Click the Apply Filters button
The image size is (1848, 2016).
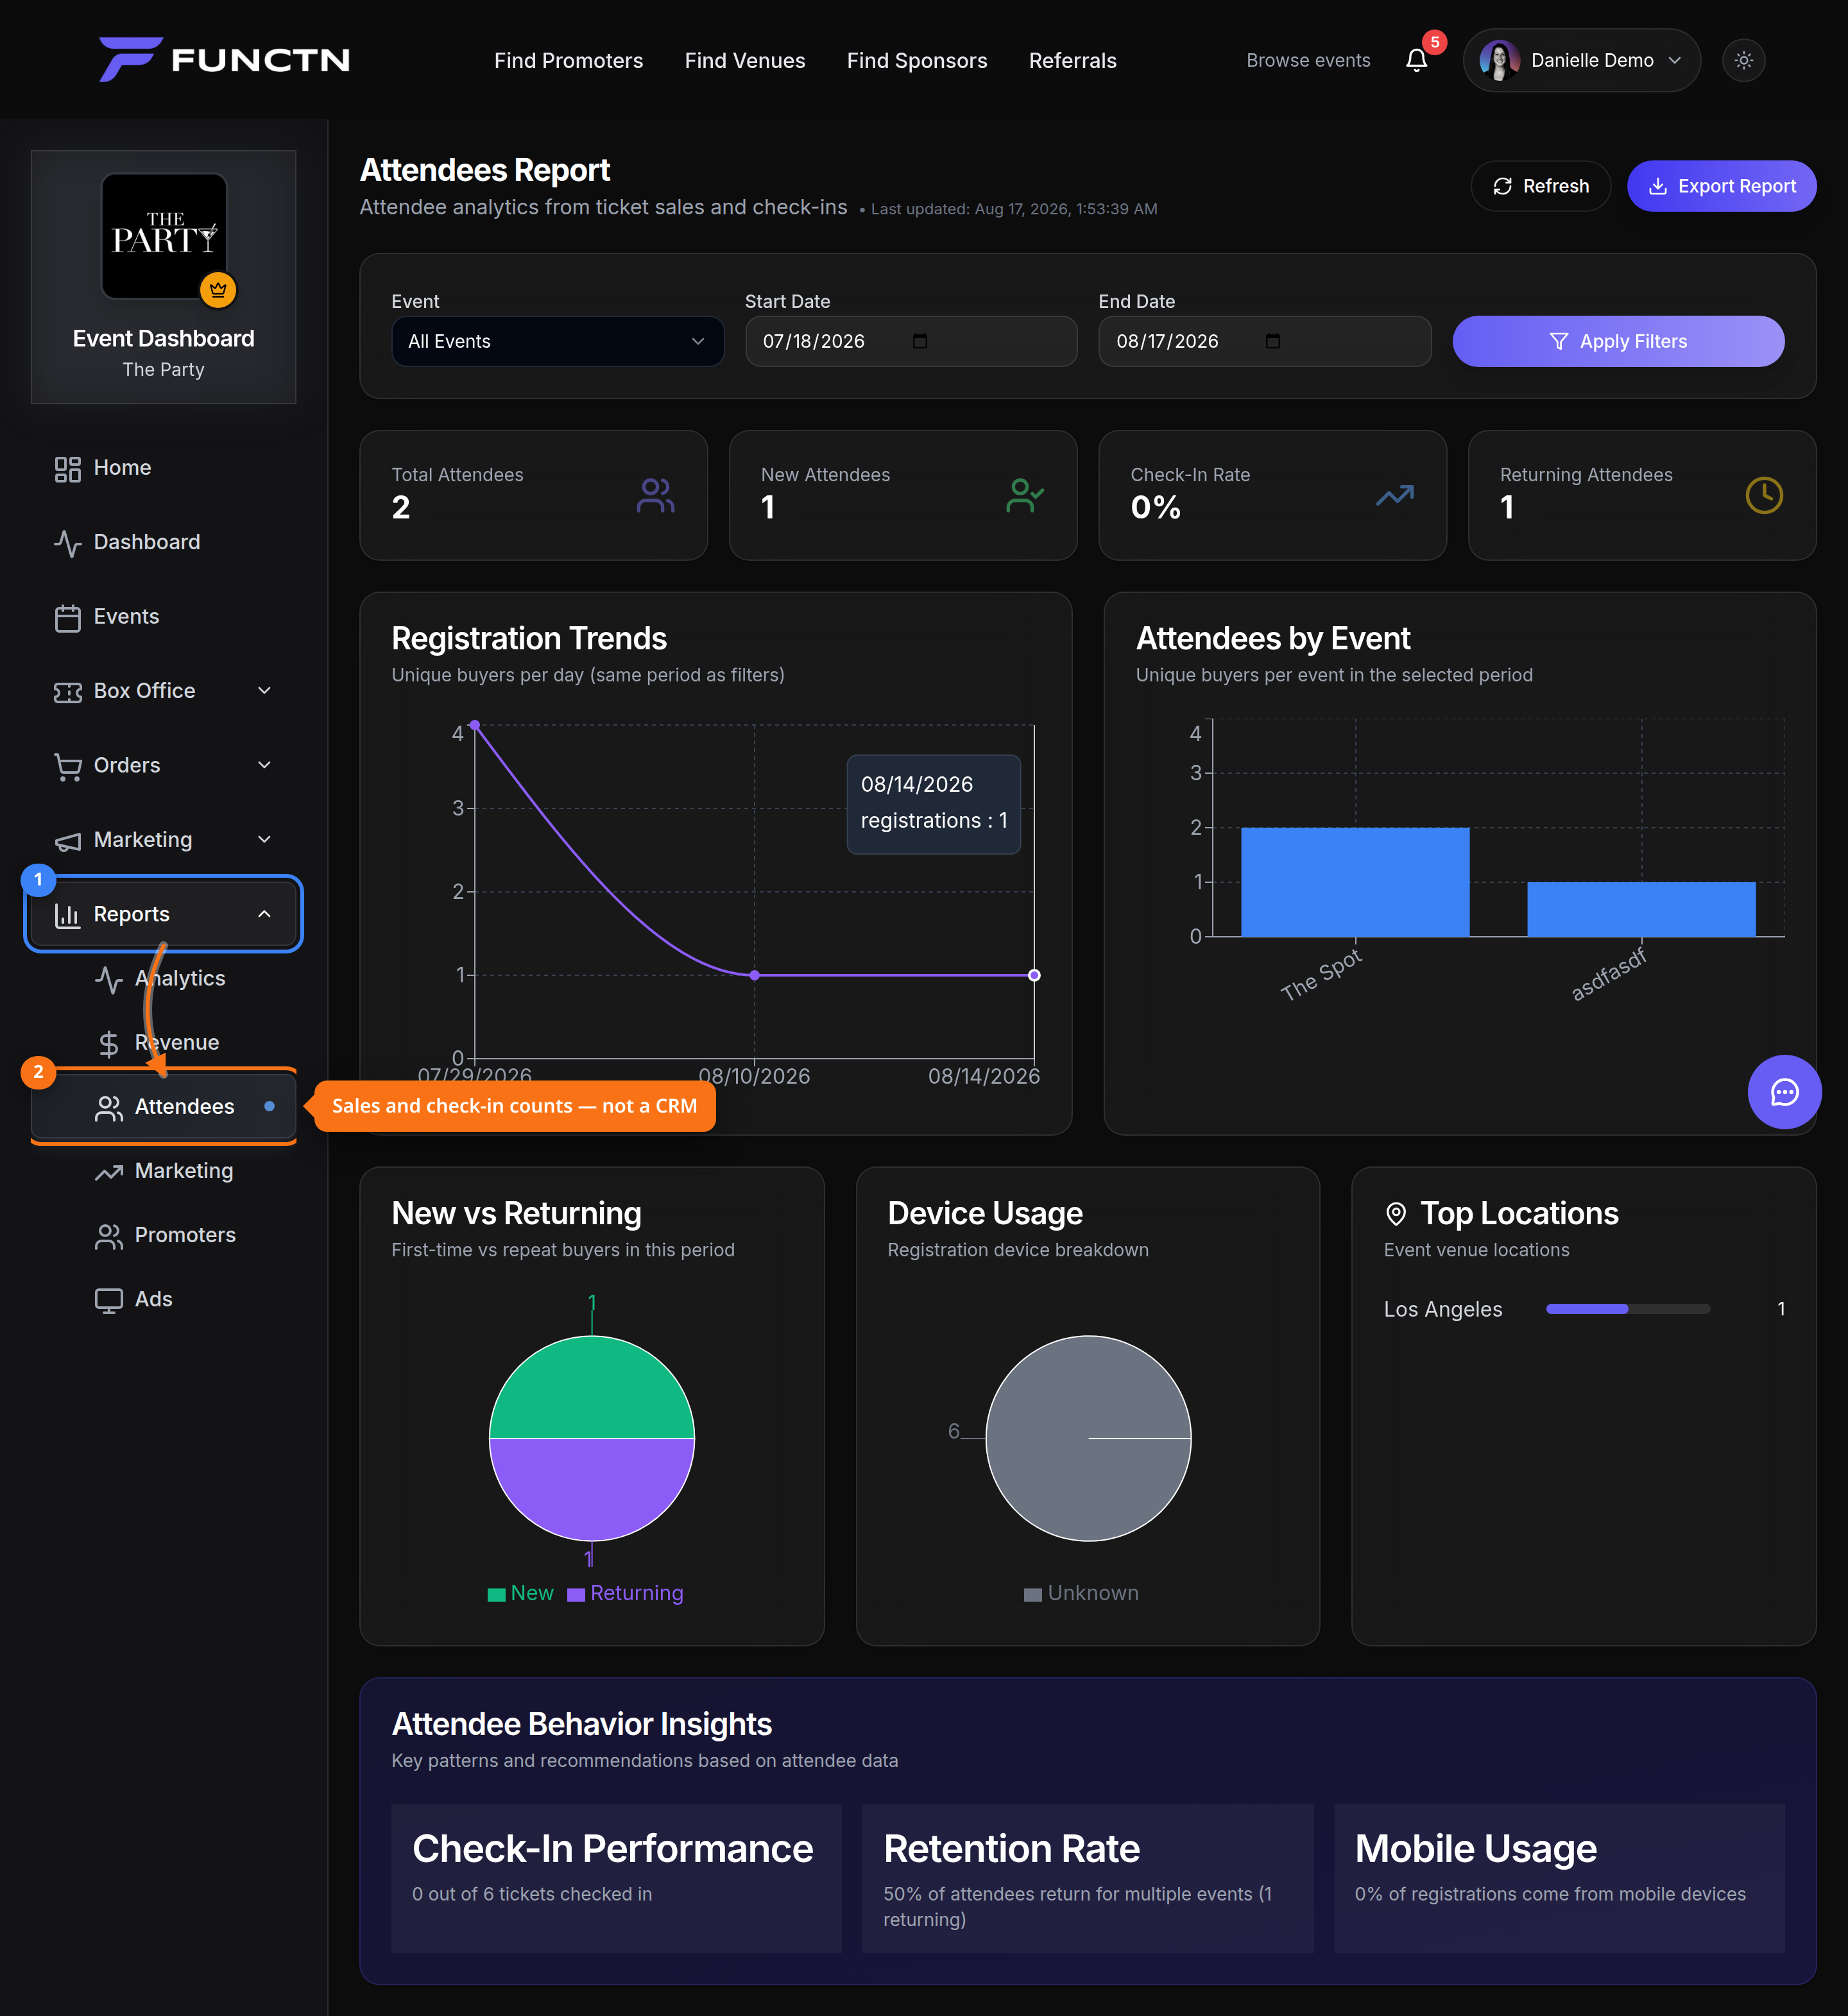[1617, 341]
